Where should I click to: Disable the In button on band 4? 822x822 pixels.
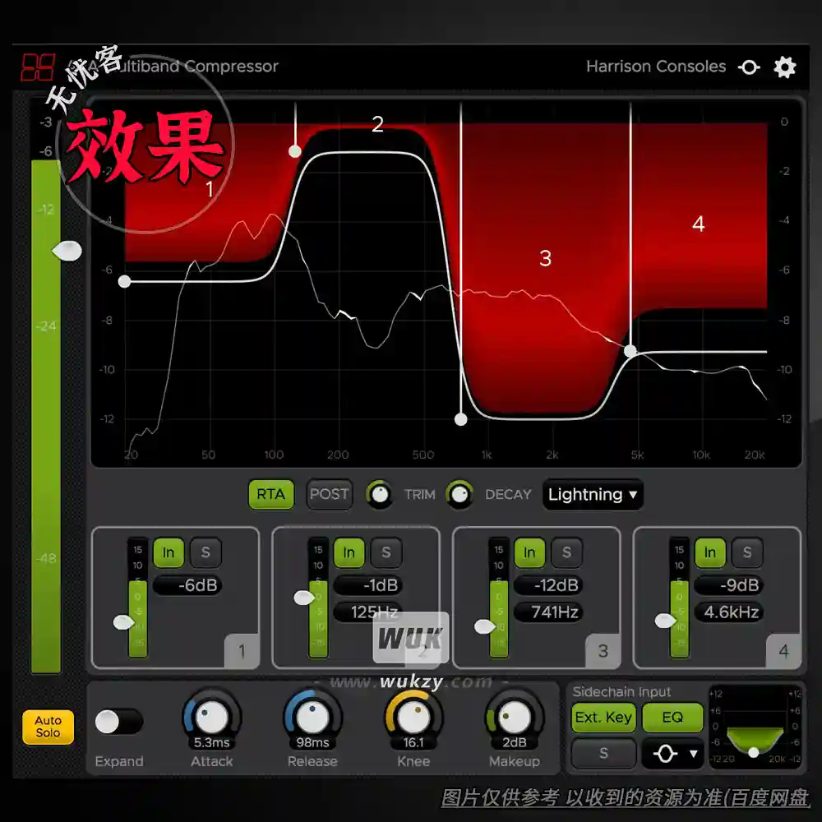709,553
